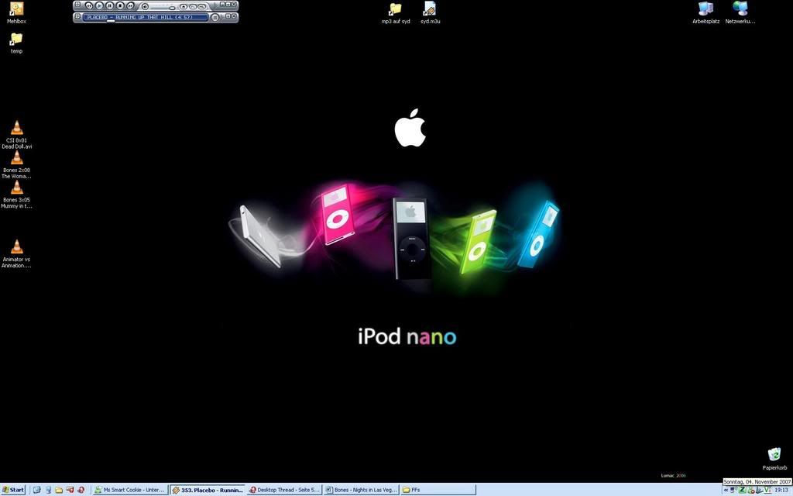Open the mp3 auf syd folder shortcut
The width and height of the screenshot is (793, 496).
tap(395, 9)
